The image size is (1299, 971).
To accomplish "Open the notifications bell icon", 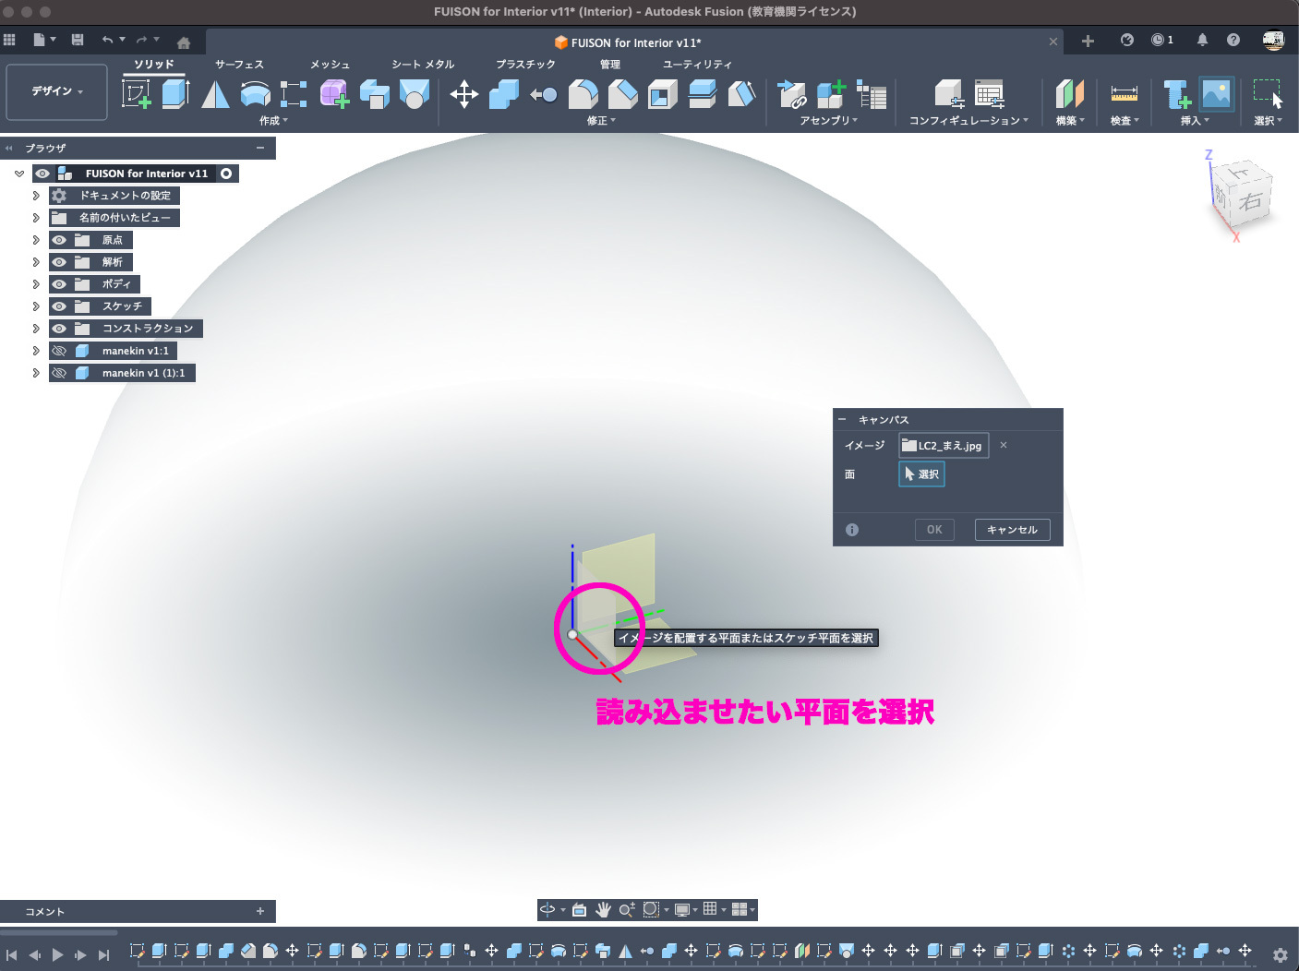I will pos(1202,40).
